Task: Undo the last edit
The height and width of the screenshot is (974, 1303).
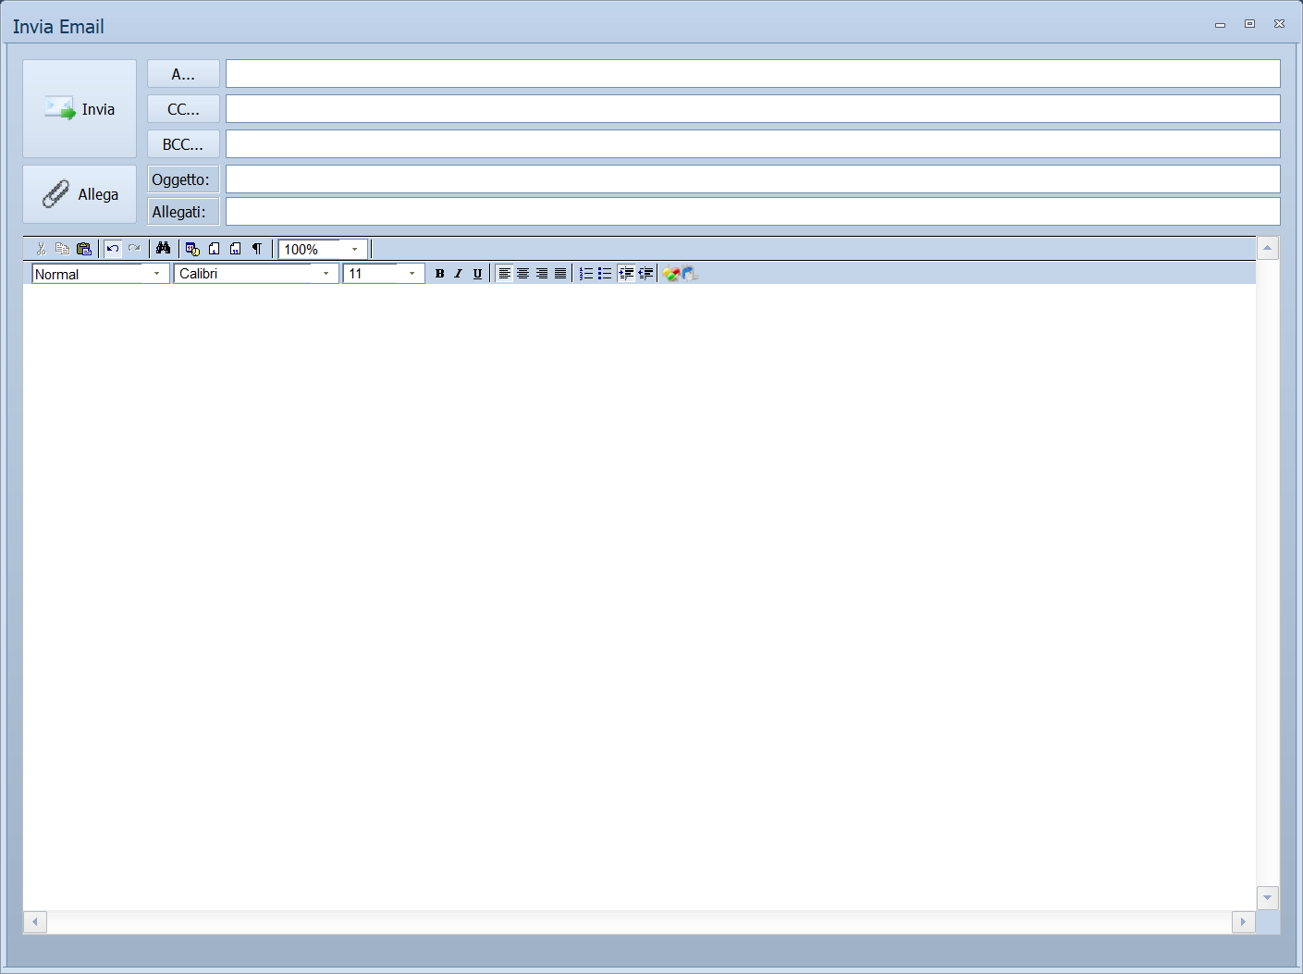Action: pos(113,249)
